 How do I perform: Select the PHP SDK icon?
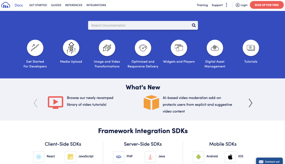click(x=119, y=156)
